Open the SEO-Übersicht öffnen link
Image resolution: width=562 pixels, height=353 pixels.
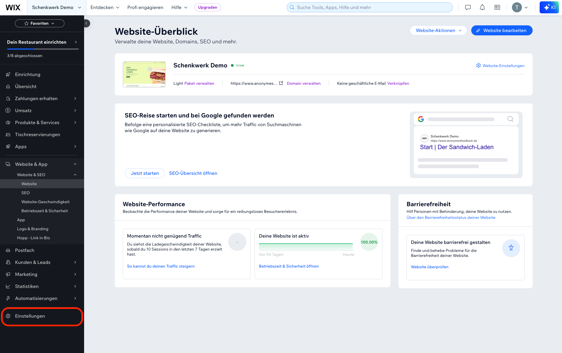(193, 173)
